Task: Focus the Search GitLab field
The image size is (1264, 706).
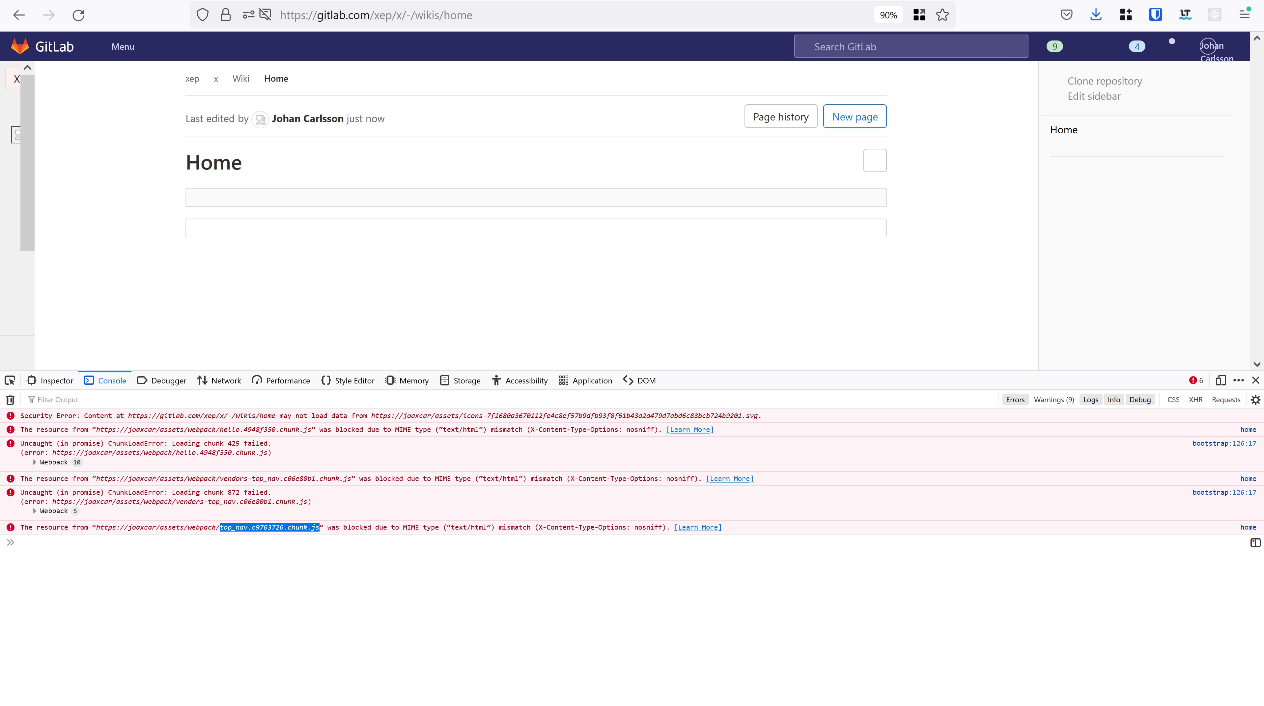Action: point(911,47)
